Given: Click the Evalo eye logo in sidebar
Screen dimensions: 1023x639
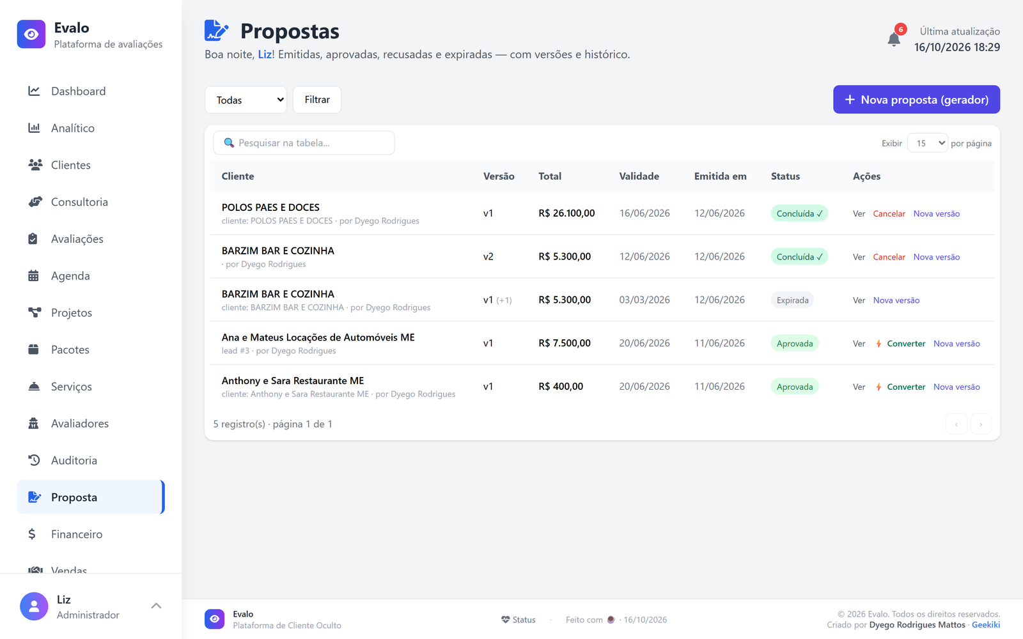Looking at the screenshot, I should (31, 35).
